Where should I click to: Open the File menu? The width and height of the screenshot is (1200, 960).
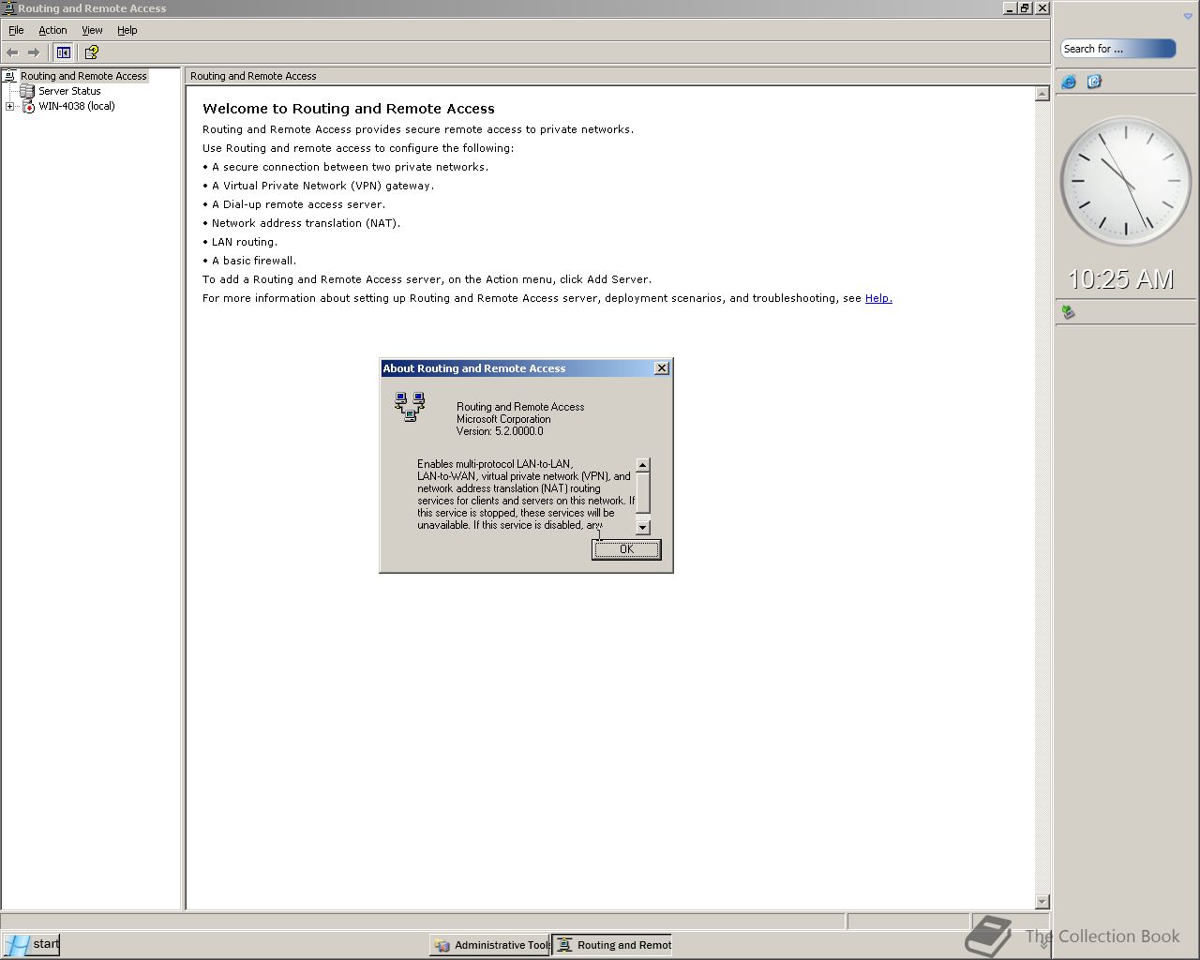point(16,30)
